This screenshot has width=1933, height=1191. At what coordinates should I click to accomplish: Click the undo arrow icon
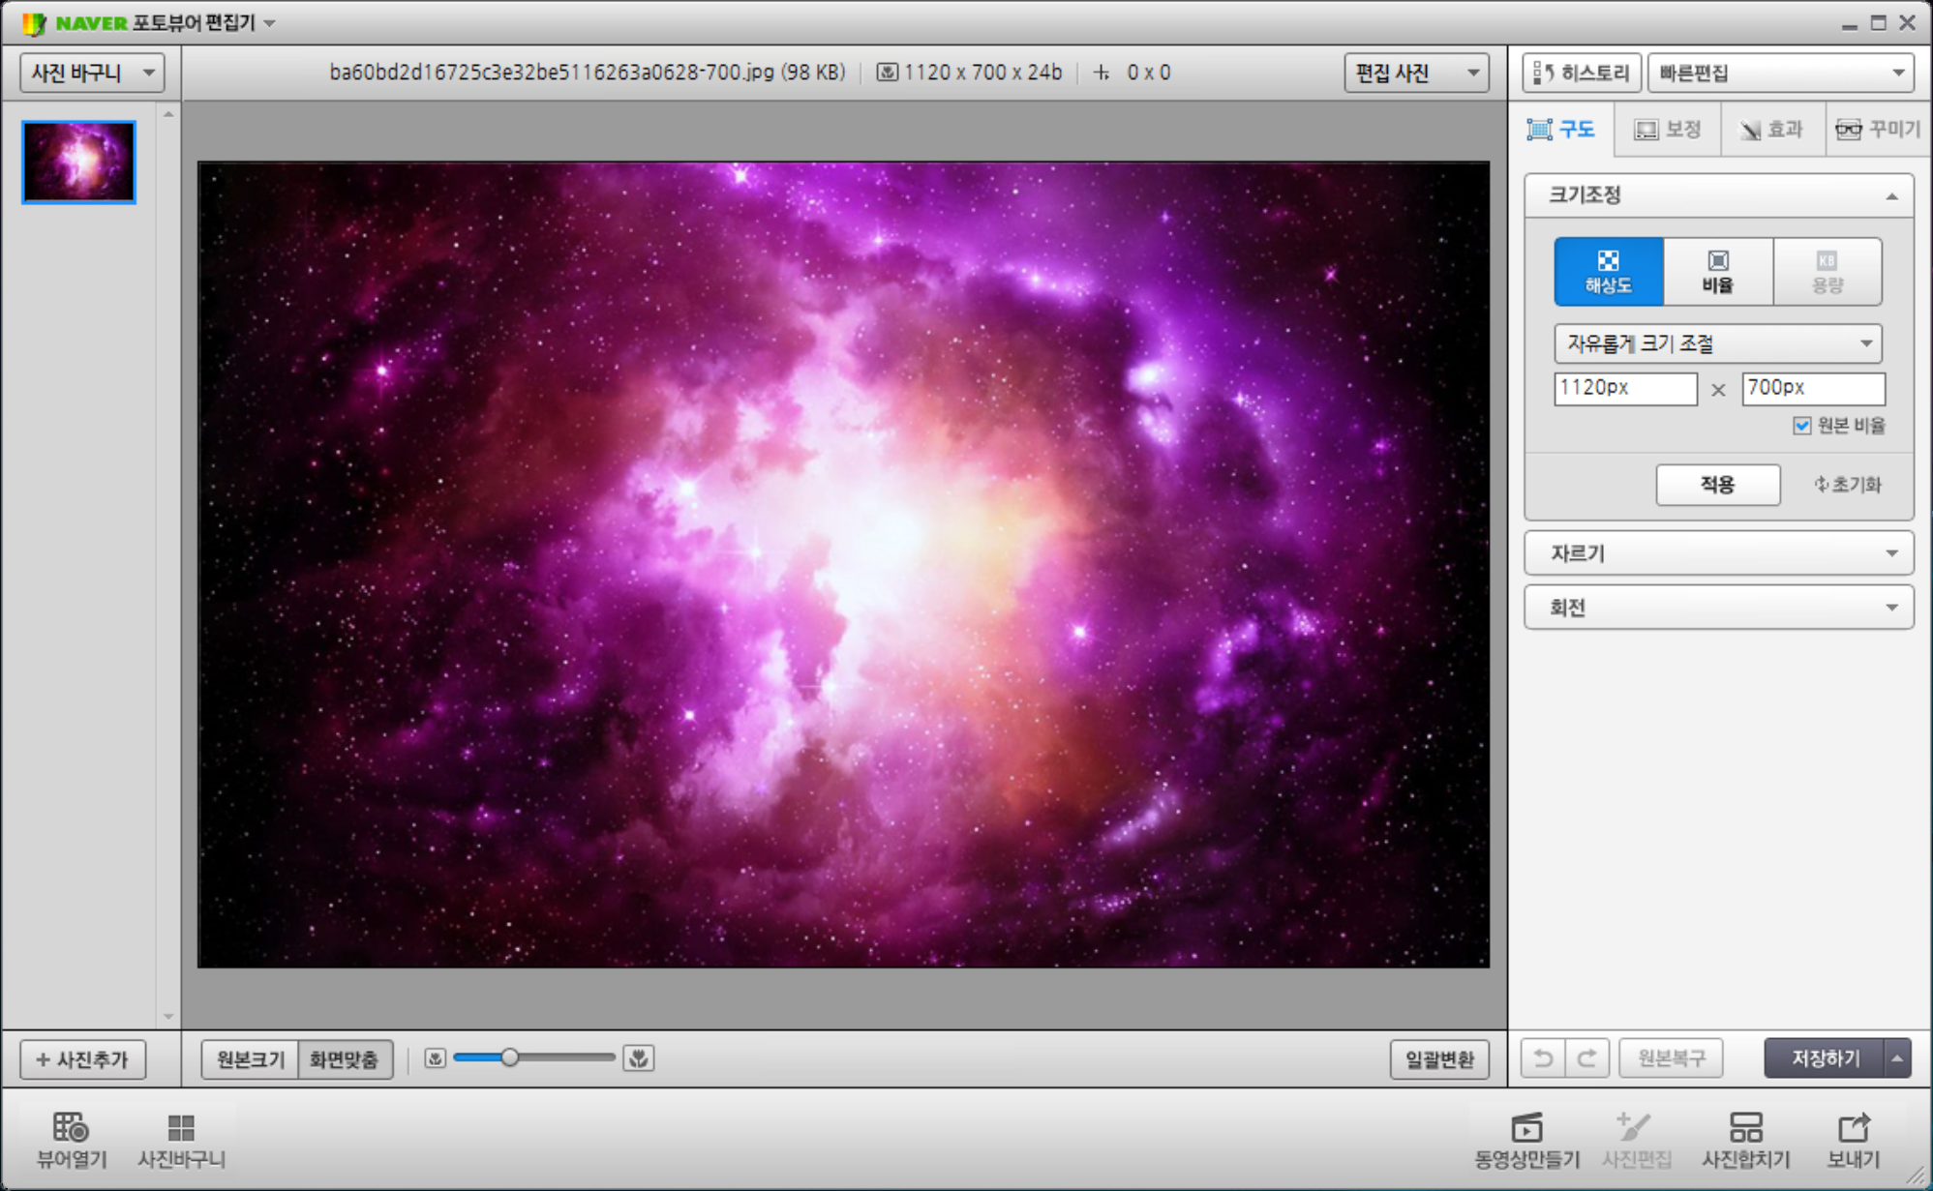pyautogui.click(x=1543, y=1058)
